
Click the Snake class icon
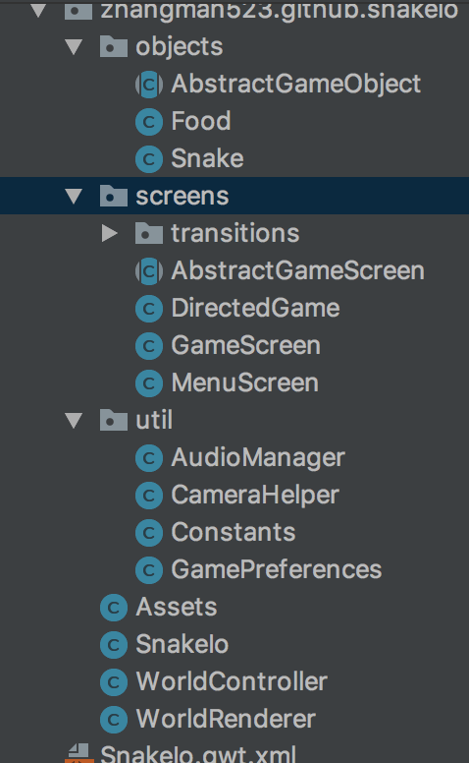coord(149,159)
